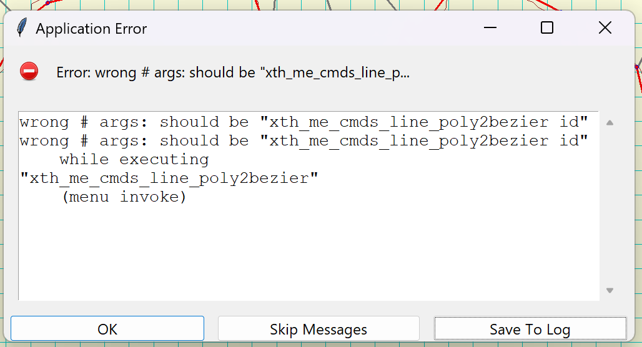Click the Application Error title text
The width and height of the screenshot is (642, 347).
coord(91,29)
